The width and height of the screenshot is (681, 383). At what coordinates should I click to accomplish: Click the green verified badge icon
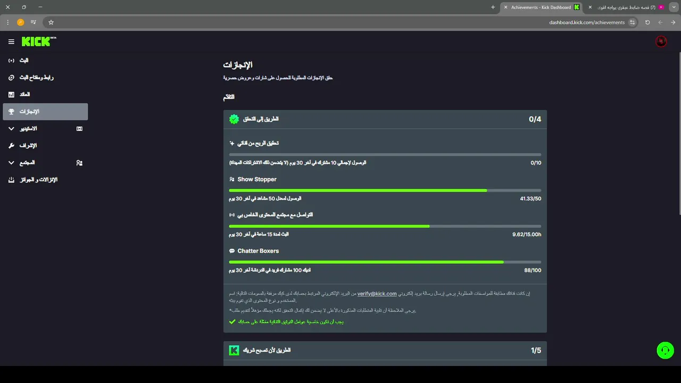pos(234,119)
